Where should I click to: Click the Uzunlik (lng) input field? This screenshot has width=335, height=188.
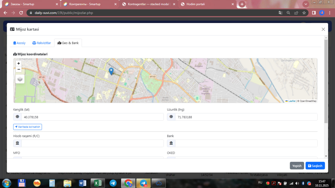tap(246, 117)
